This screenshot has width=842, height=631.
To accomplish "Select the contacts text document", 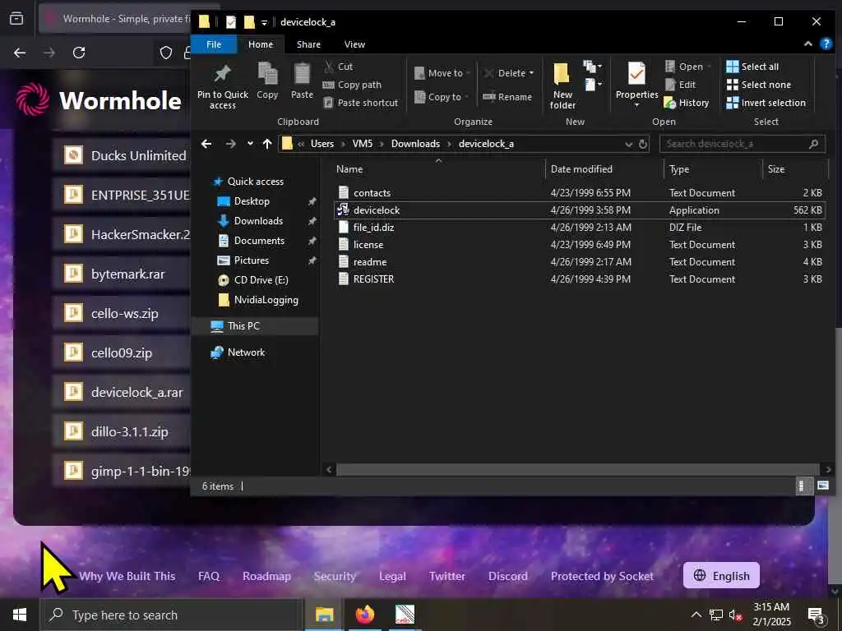I will click(x=580, y=192).
